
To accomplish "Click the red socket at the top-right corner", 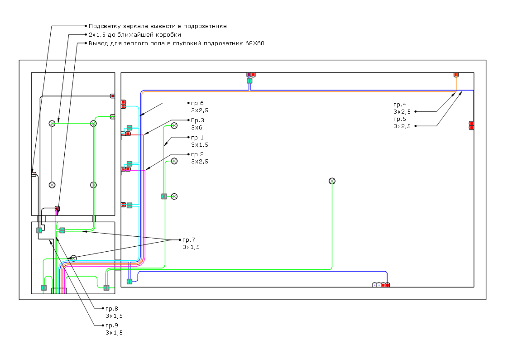I will [456, 75].
